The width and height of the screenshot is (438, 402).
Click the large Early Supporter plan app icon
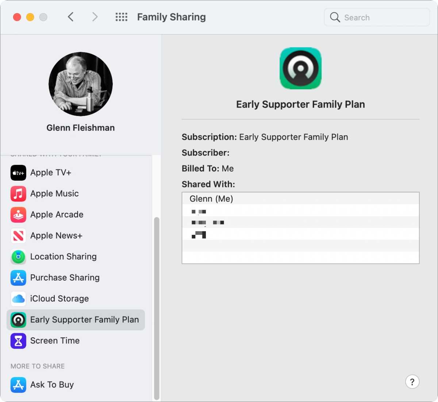[300, 68]
